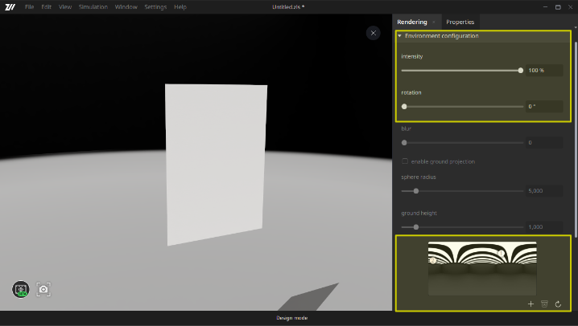The image size is (578, 326).
Task: Click the Design mode label
Action: (289, 318)
